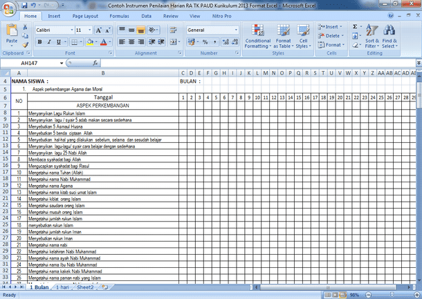Open Format as Table gallery
The width and height of the screenshot is (422, 299).
283,37
